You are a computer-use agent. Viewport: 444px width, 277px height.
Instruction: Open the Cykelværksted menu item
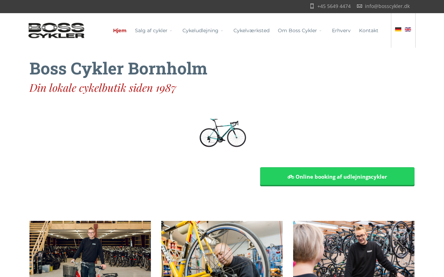click(x=251, y=30)
